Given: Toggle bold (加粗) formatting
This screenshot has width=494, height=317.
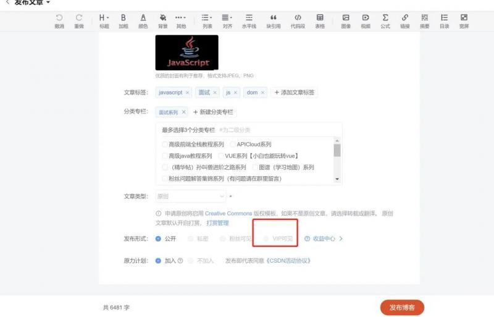Looking at the screenshot, I should [123, 20].
